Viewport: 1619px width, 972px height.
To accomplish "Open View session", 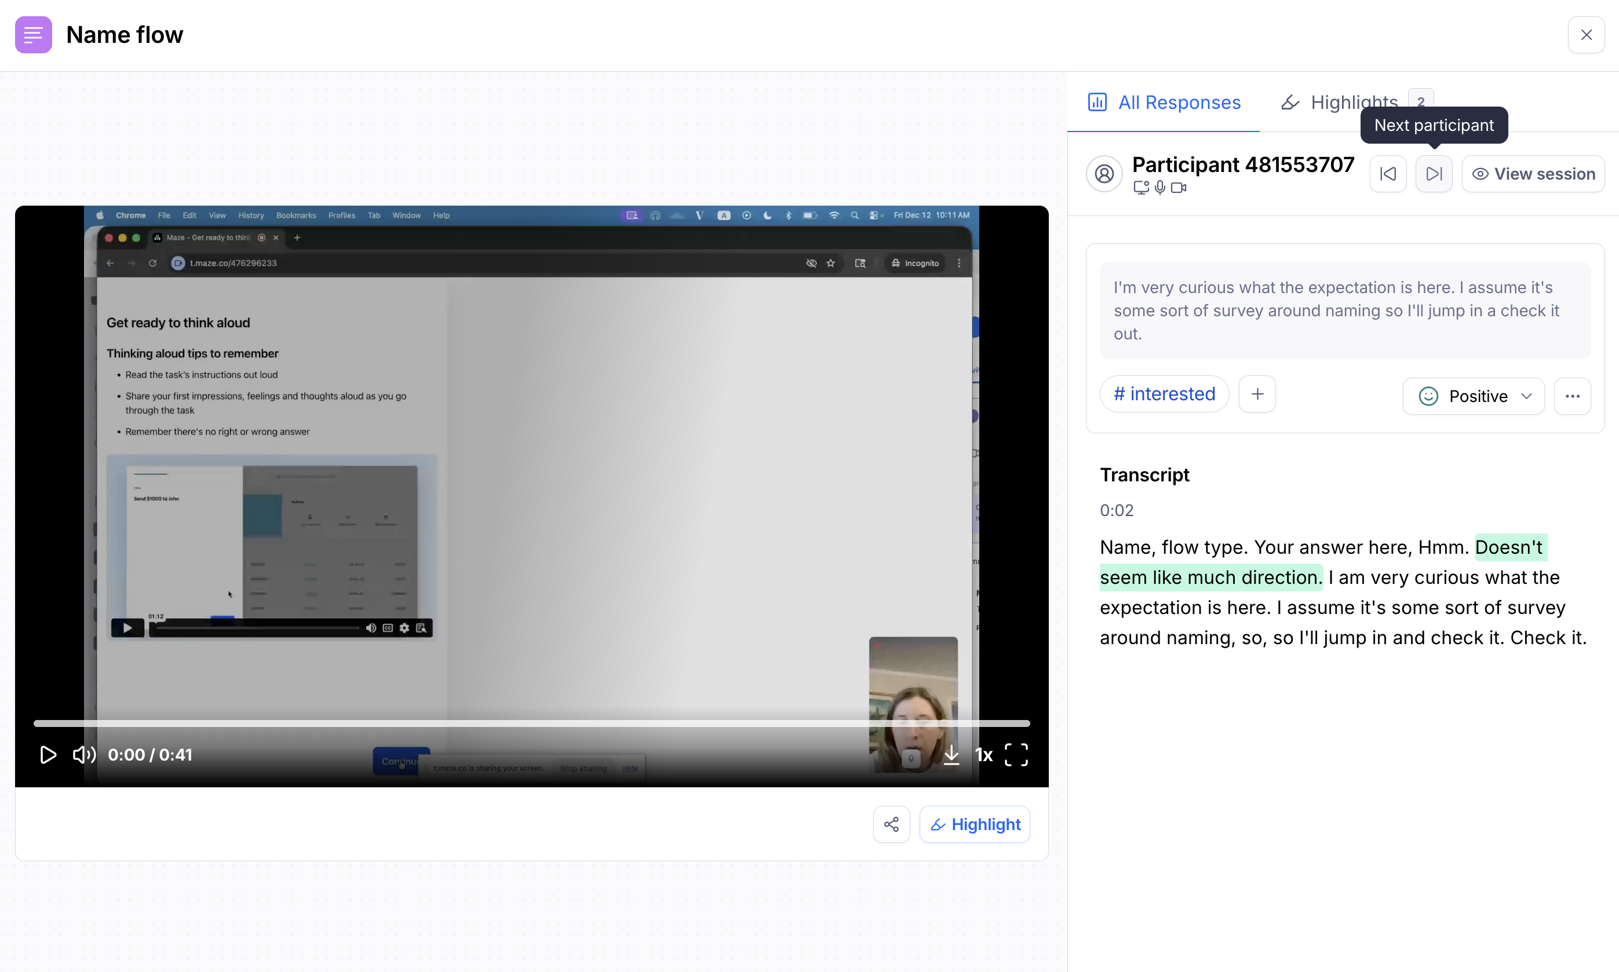I will coord(1533,174).
